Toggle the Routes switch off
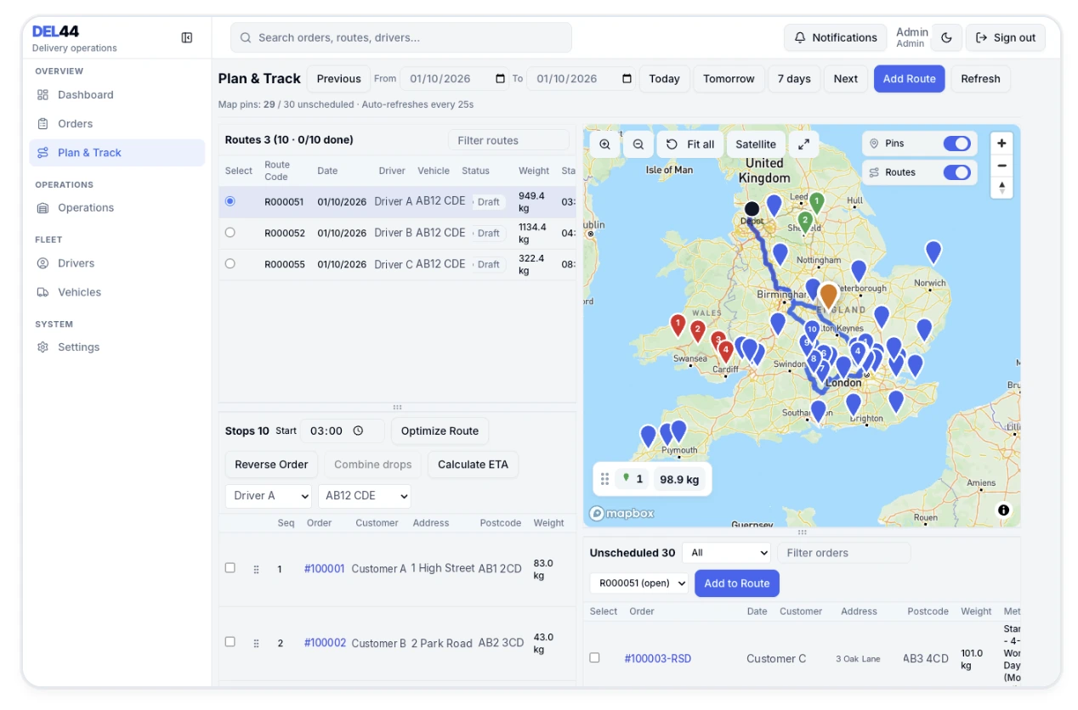Viewport: 1078px width, 710px height. [x=956, y=172]
